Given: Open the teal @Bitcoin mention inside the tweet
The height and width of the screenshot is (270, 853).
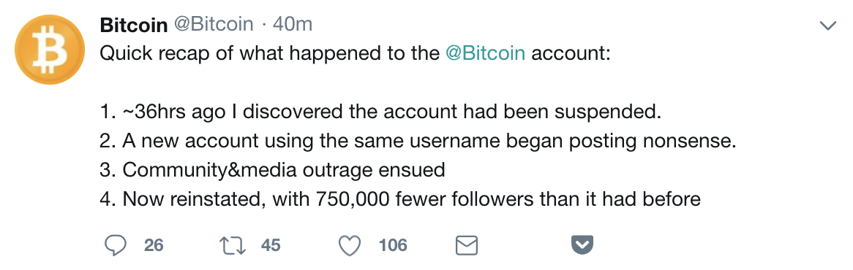Looking at the screenshot, I should click(x=485, y=54).
